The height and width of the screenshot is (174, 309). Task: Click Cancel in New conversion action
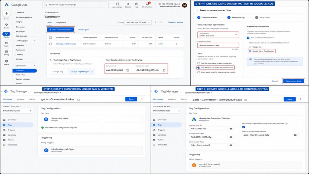tap(275, 81)
